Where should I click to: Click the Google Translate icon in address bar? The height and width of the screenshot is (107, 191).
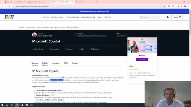click(169, 6)
